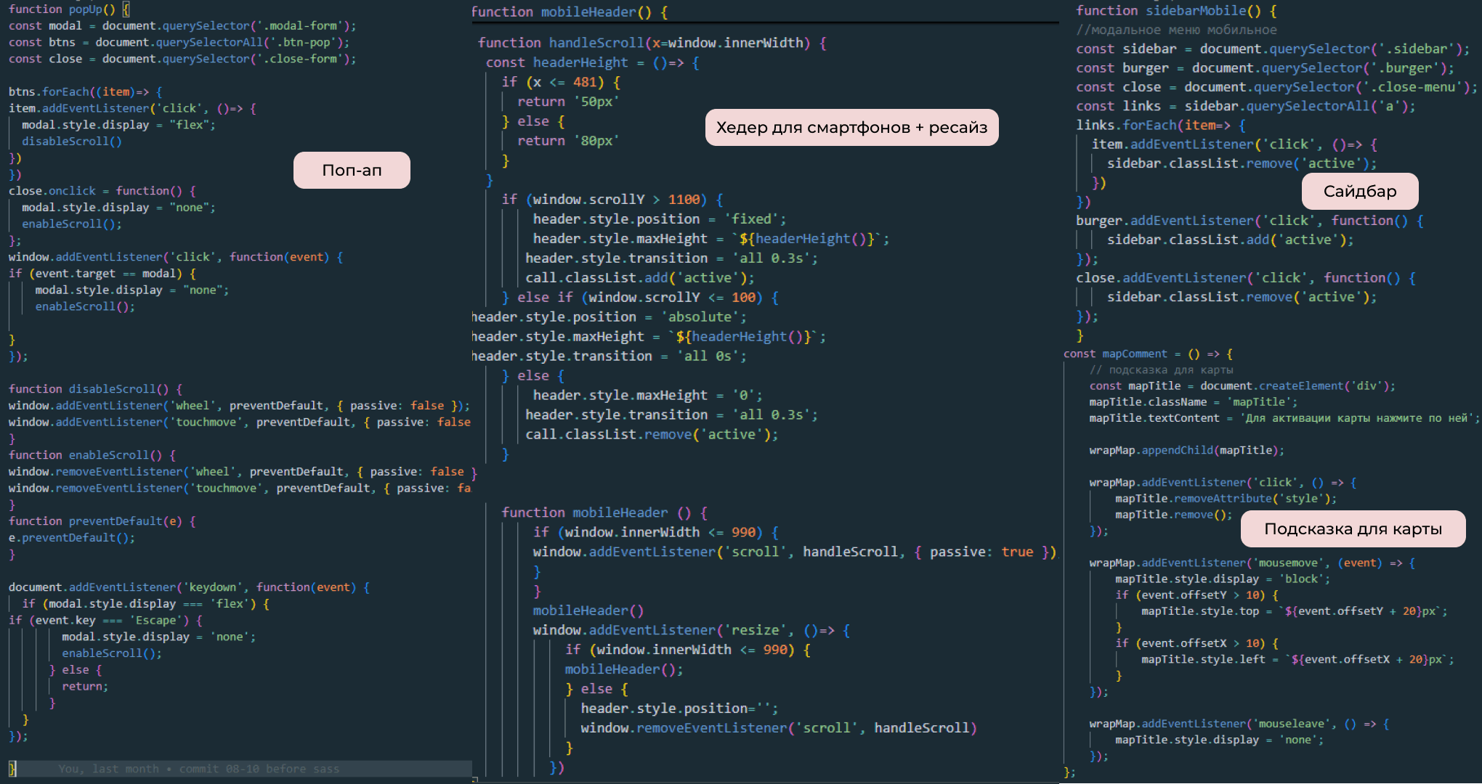1482x784 pixels.
Task: Click the line "if (event.key === 'Escape') {"
Action: click(106, 621)
